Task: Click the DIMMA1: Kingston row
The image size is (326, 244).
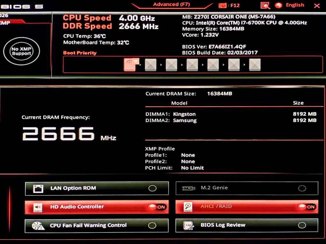Action: point(231,114)
